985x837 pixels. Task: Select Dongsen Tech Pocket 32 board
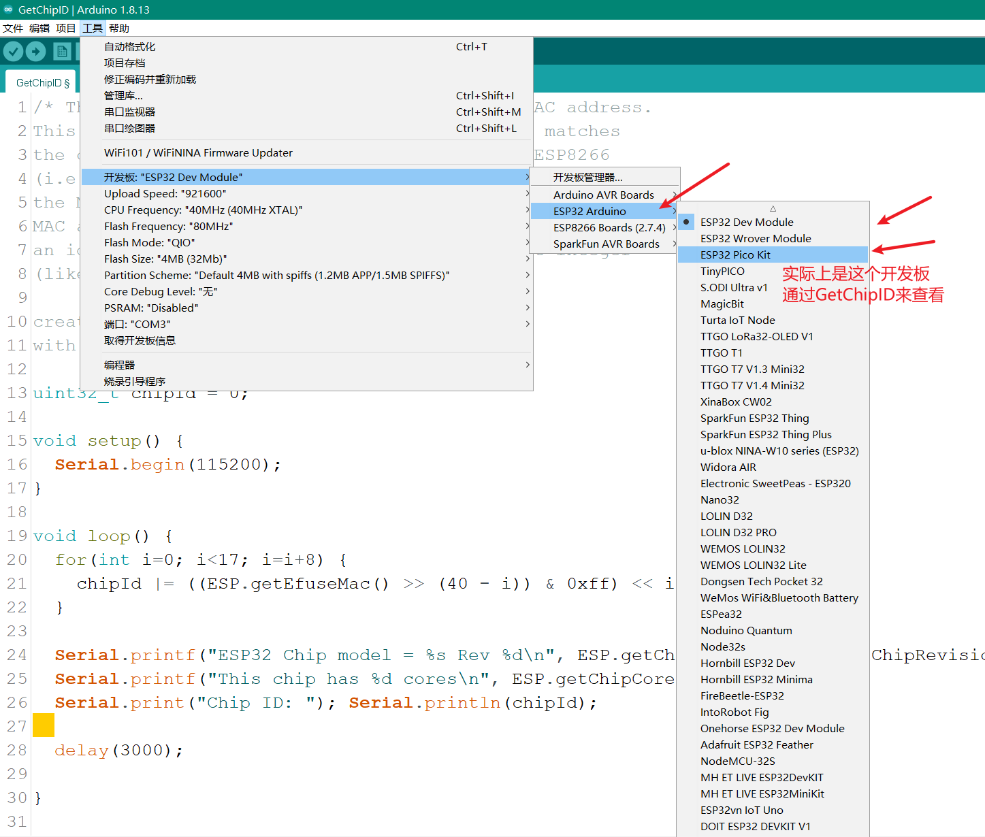click(x=773, y=581)
